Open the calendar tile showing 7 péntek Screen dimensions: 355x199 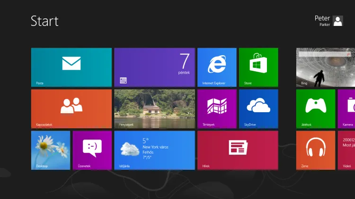[154, 67]
